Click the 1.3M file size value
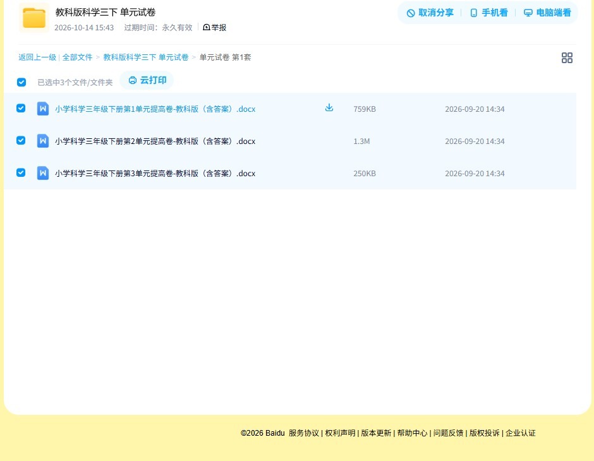 [x=361, y=141]
